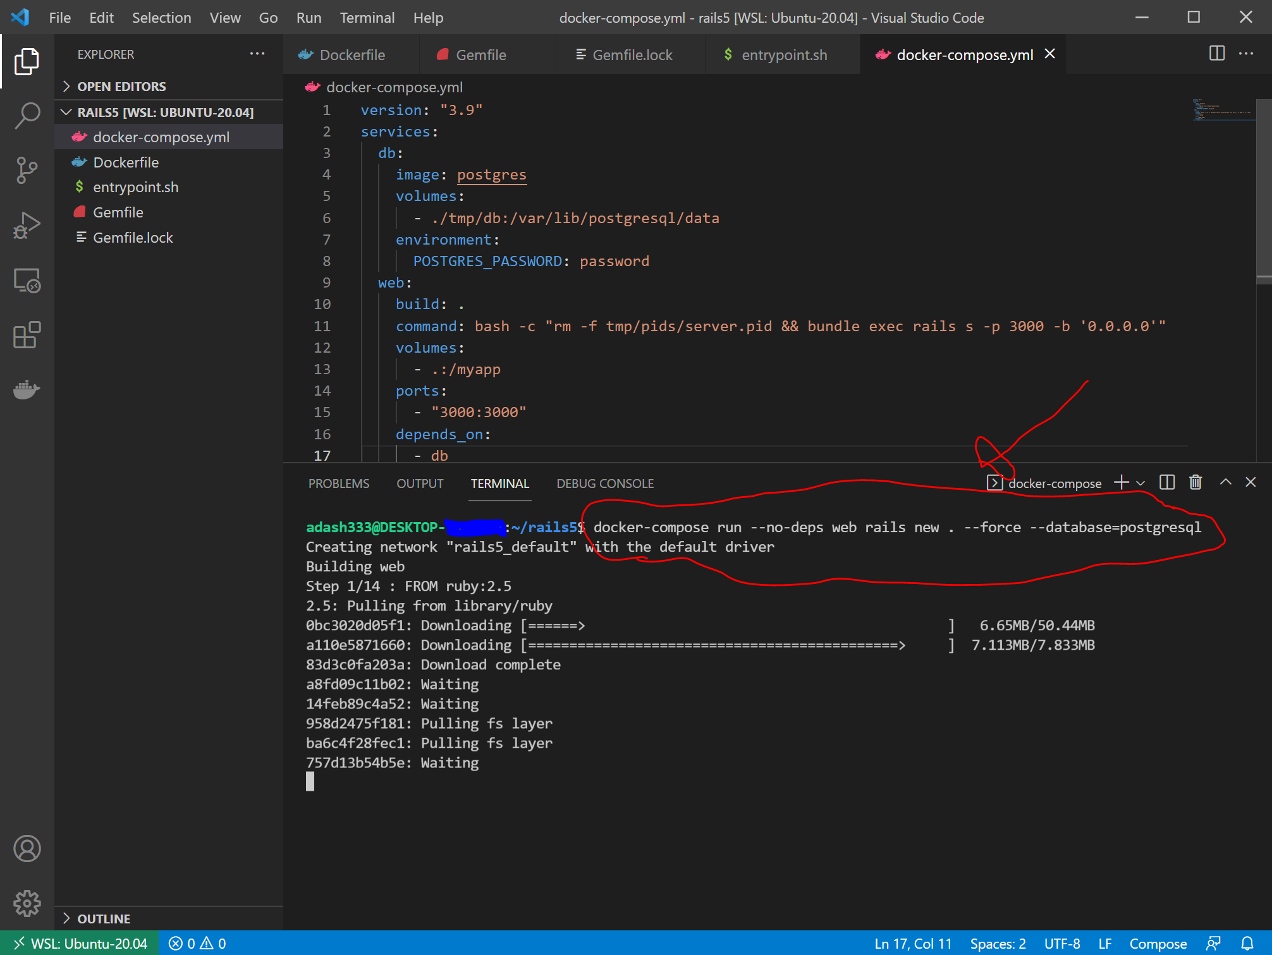Open the Run and Debug view icon
The image size is (1272, 955).
[27, 225]
